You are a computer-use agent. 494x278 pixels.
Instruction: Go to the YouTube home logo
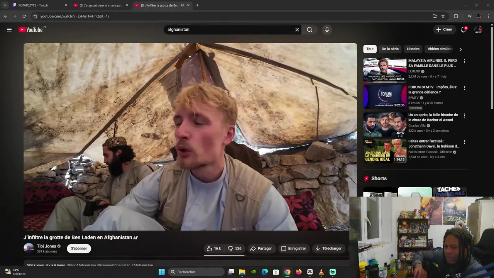[x=31, y=30]
